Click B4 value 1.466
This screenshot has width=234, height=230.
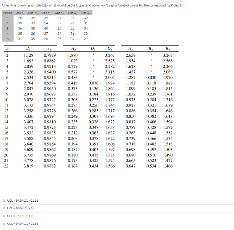tap(168, 166)
